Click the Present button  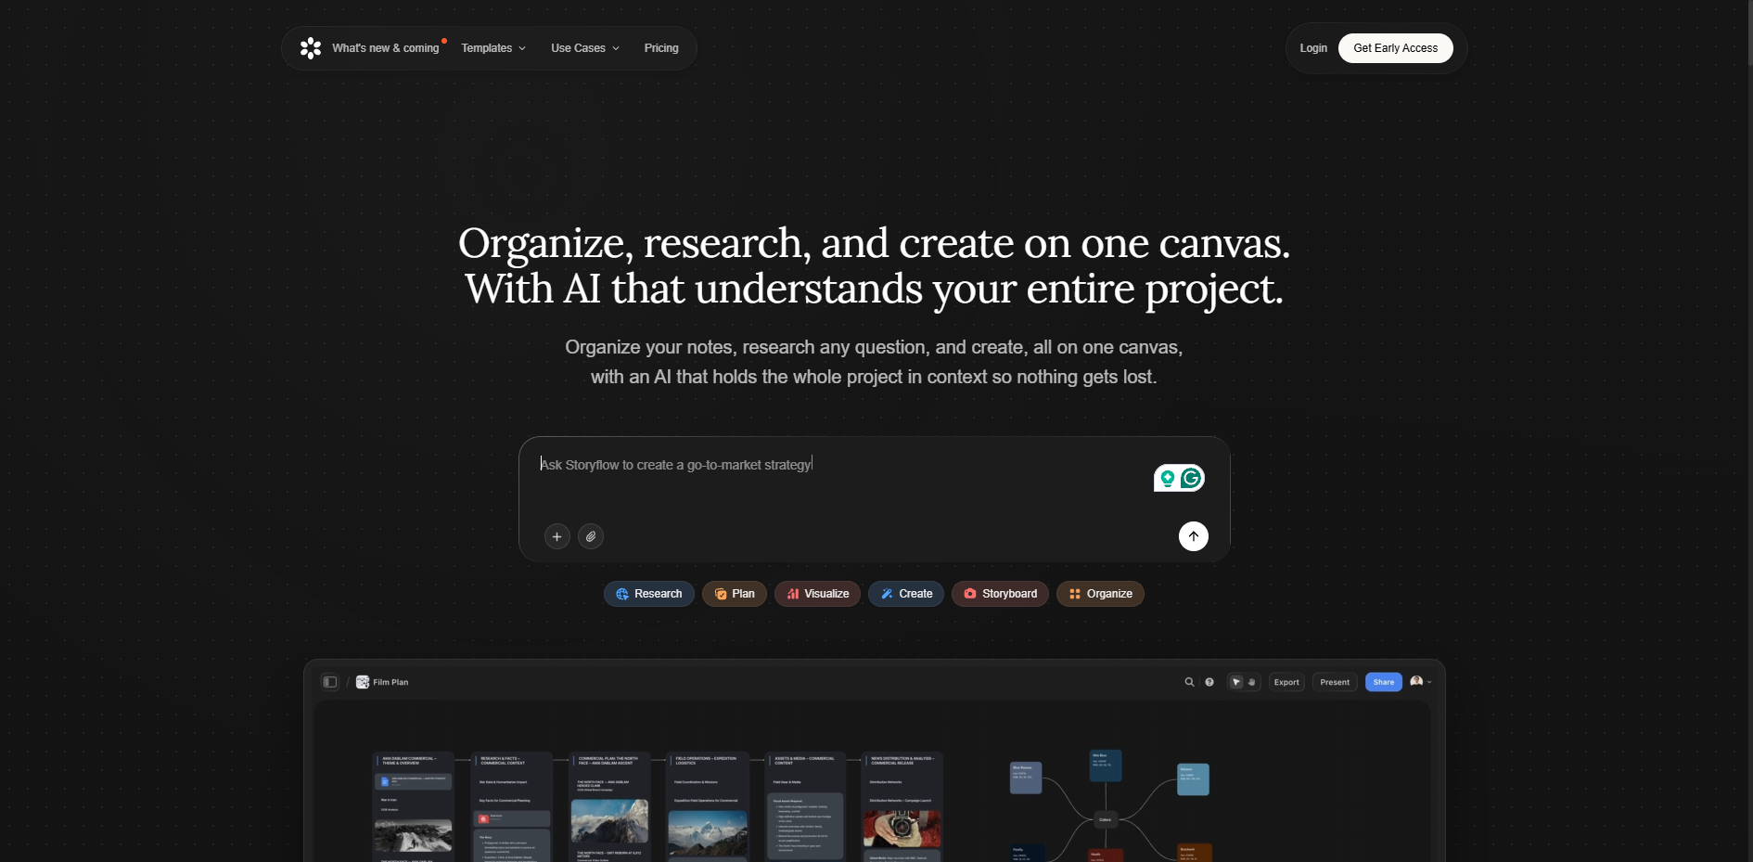(1335, 682)
